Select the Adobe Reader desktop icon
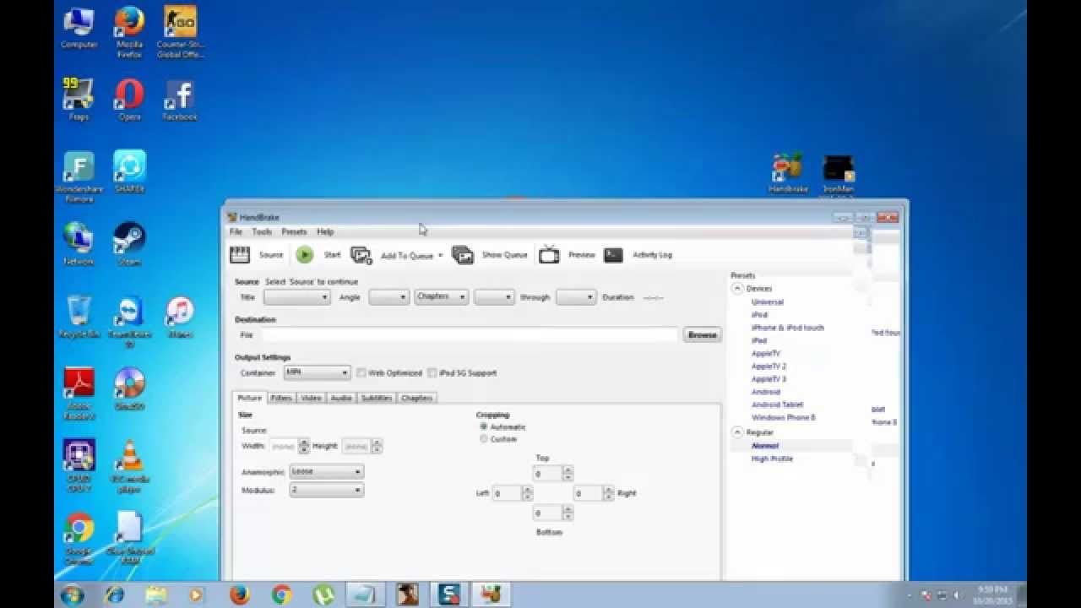 (x=79, y=394)
